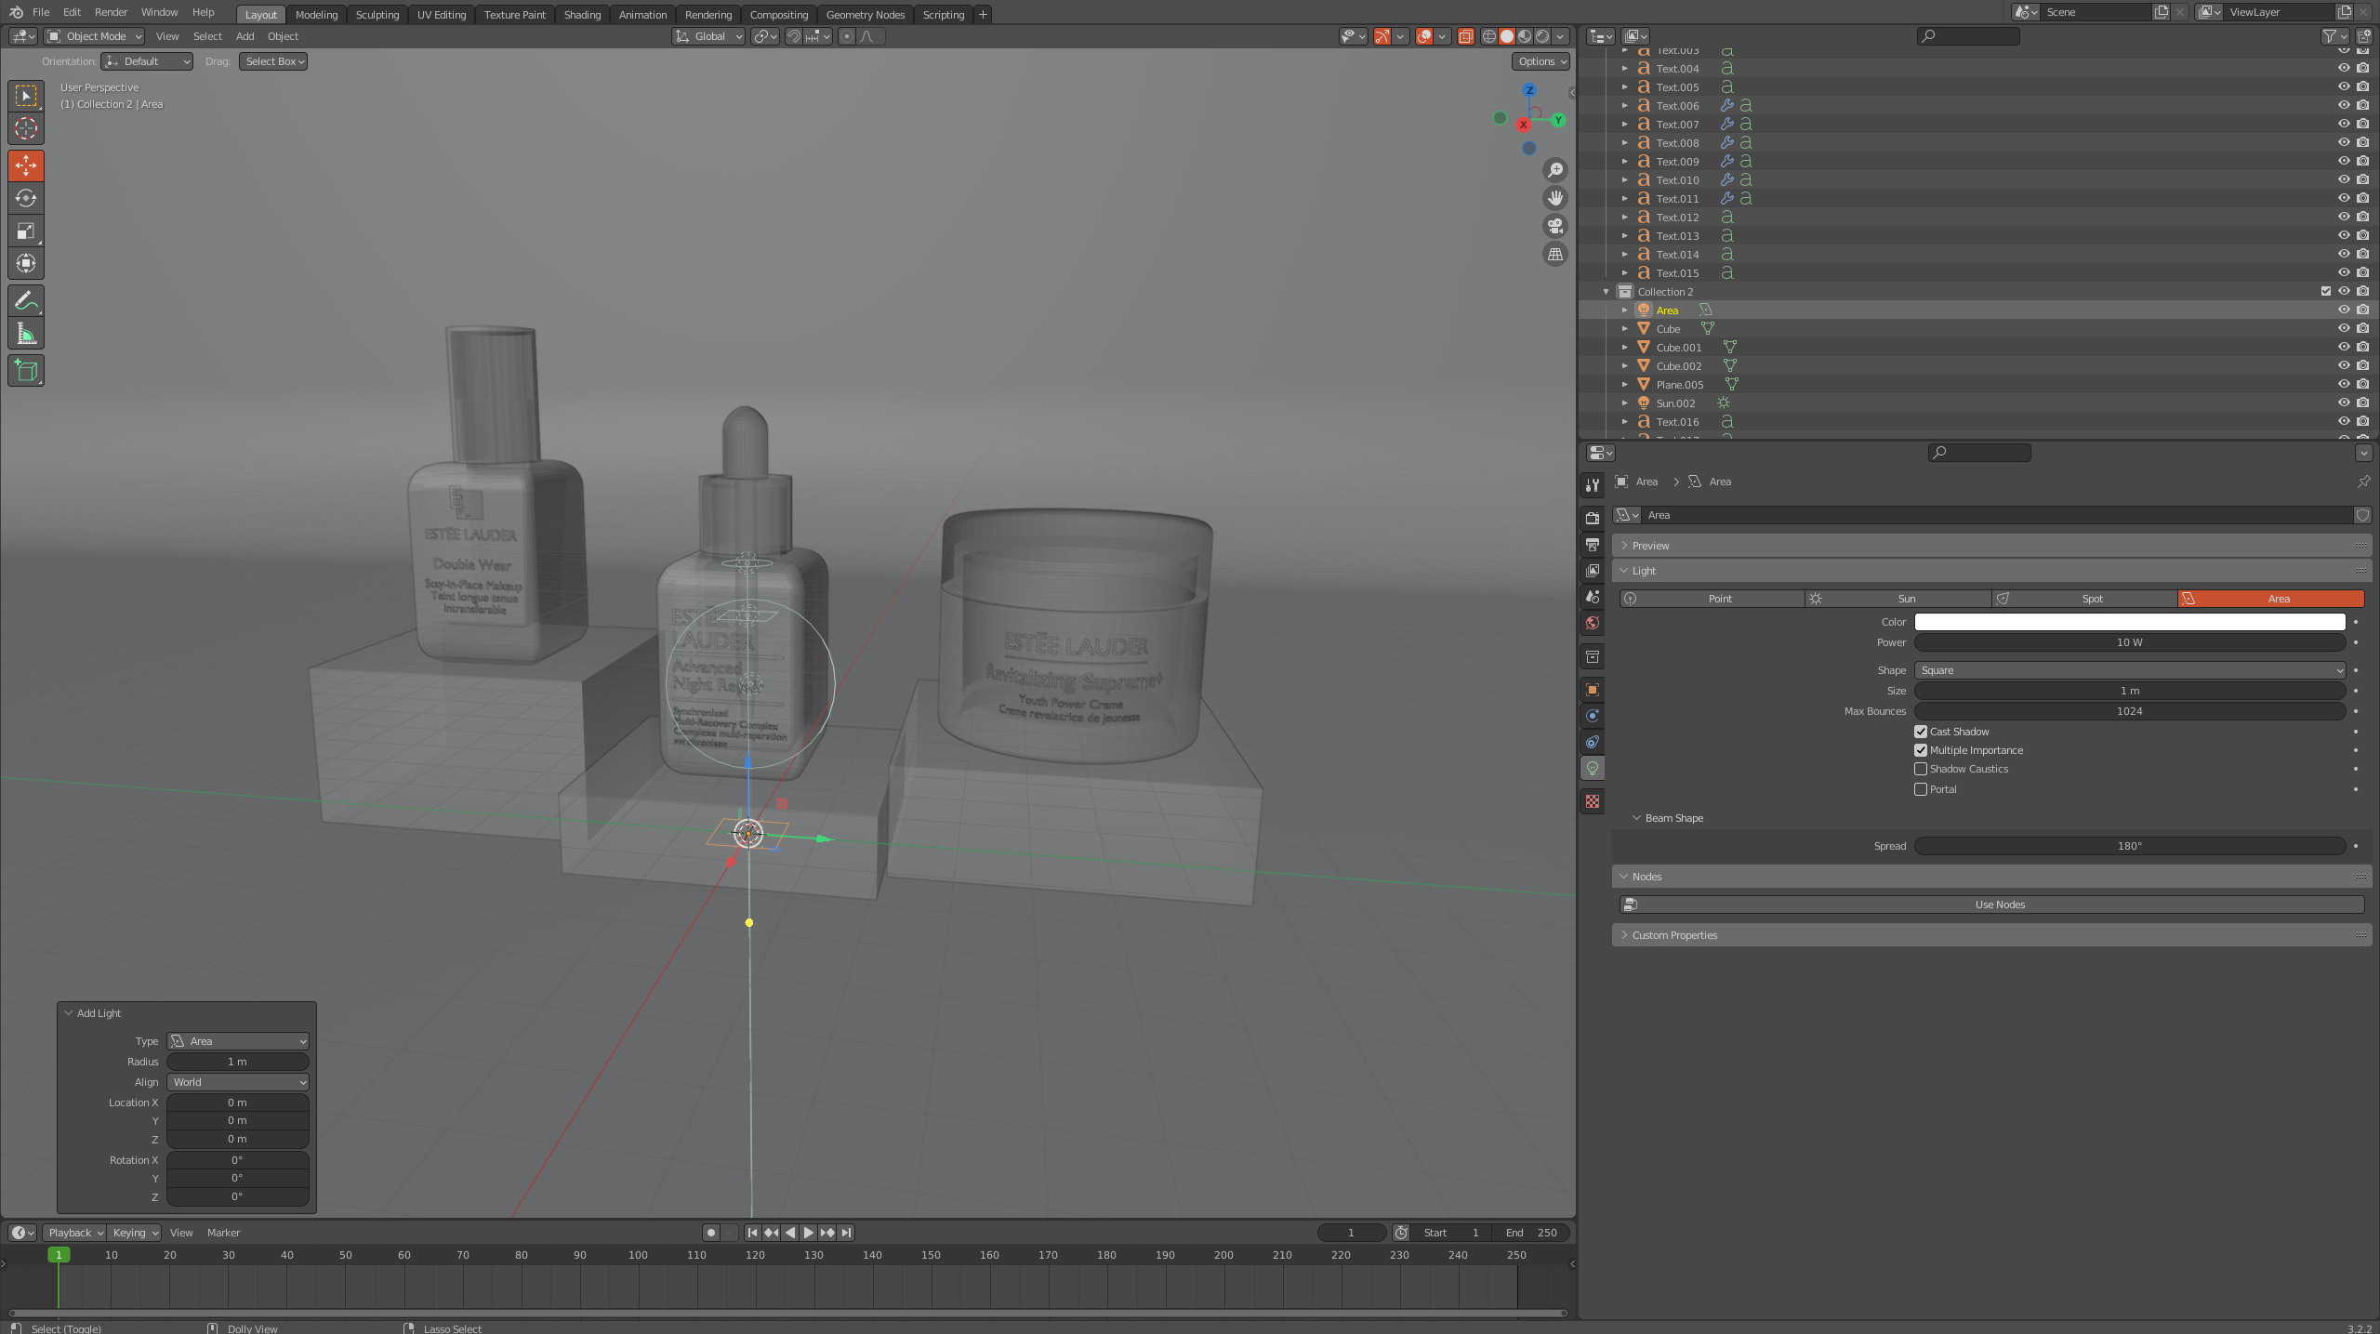Open the viewport Options popover
The width and height of the screenshot is (2380, 1334).
coord(1540,61)
